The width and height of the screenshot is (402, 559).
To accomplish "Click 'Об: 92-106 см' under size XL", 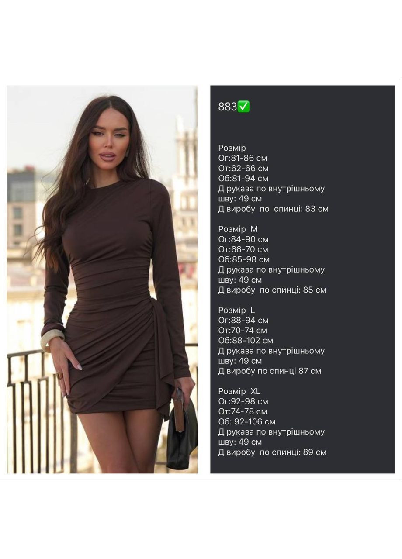I will pyautogui.click(x=247, y=422).
